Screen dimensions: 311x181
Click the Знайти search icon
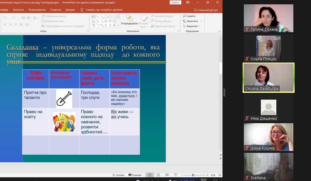pos(185,16)
